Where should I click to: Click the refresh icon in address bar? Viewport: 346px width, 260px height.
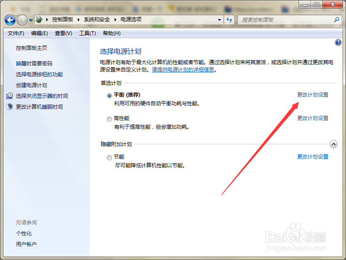(x=229, y=19)
